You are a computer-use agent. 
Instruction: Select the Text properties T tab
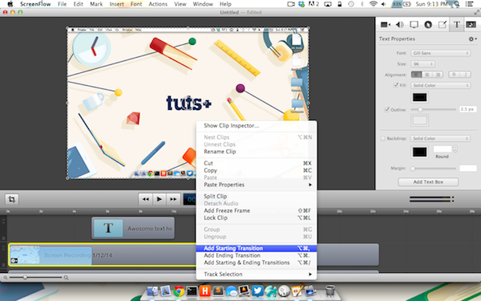pos(456,25)
